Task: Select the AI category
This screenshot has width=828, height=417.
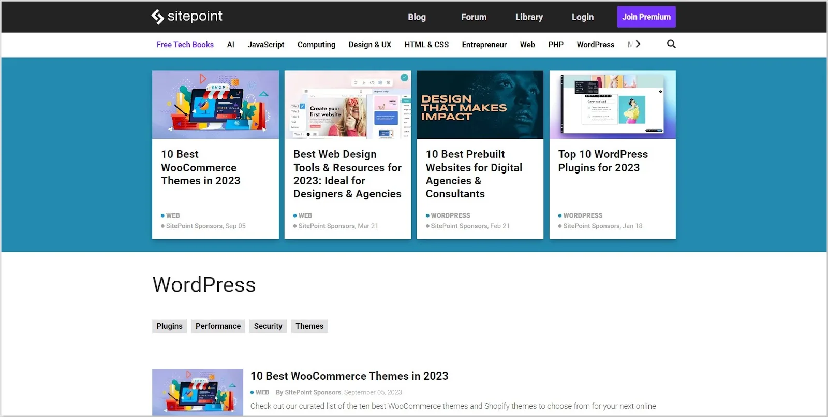Action: pos(231,45)
